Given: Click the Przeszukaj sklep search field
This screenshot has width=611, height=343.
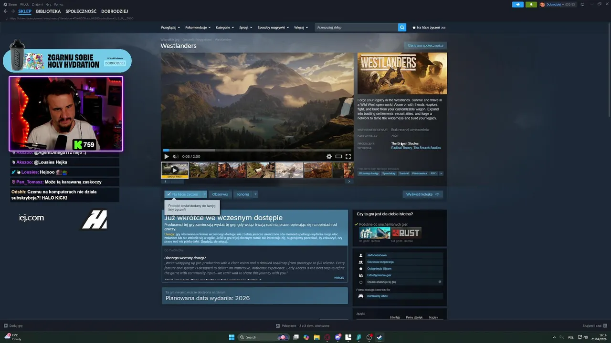Looking at the screenshot, I should tap(357, 28).
